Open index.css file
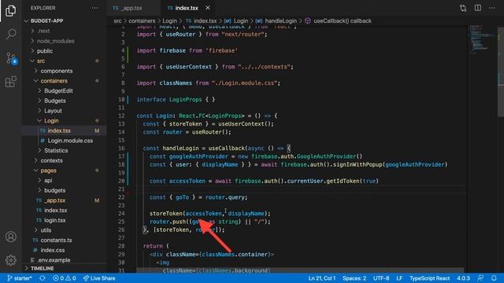504x283 pixels. 65,250
